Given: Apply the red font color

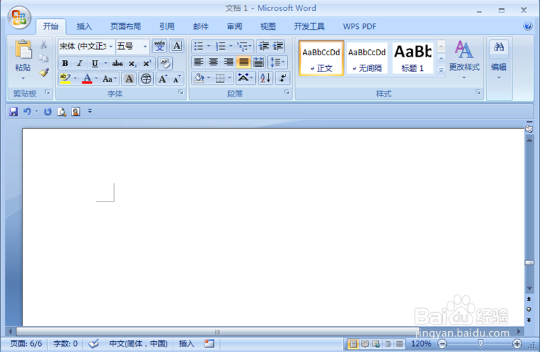Looking at the screenshot, I should pyautogui.click(x=87, y=79).
